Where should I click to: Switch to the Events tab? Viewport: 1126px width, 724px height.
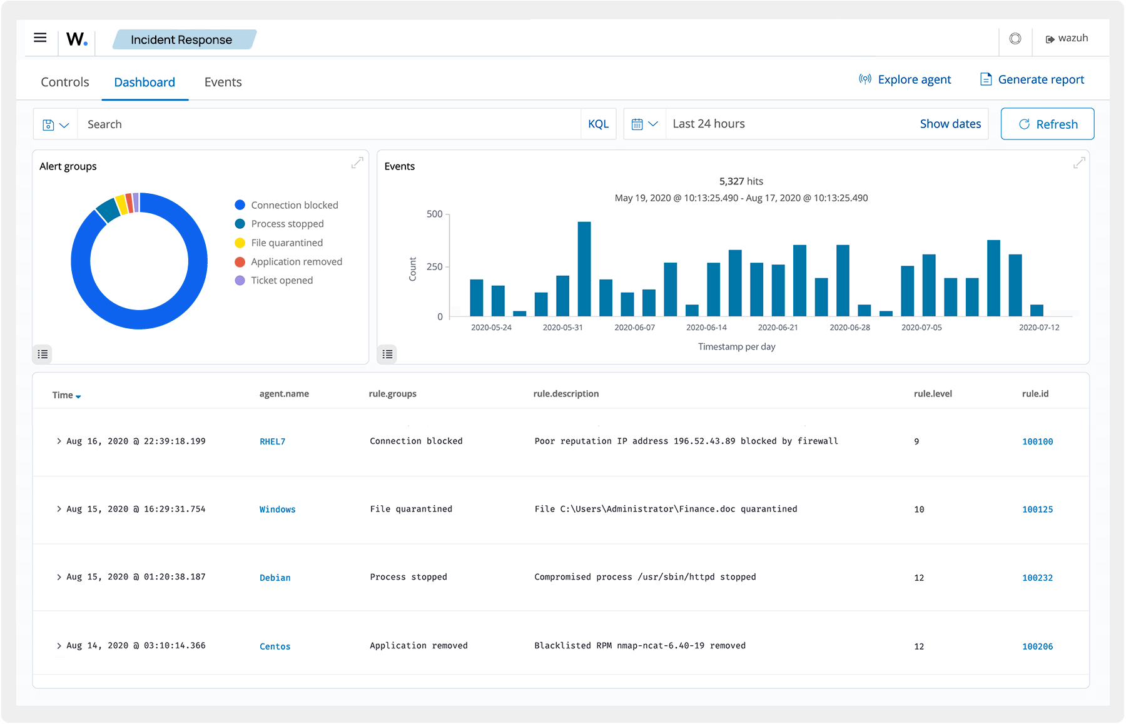223,81
